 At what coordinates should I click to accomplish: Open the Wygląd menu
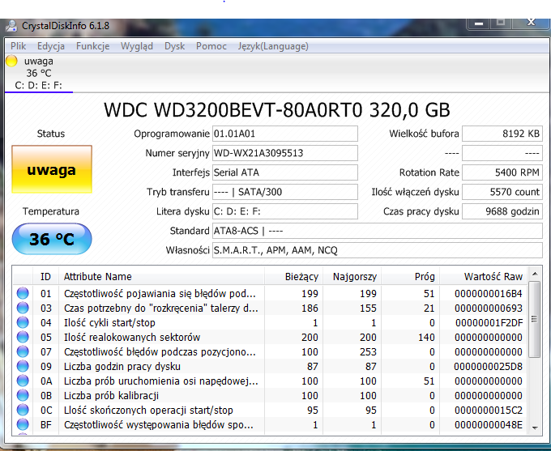137,46
